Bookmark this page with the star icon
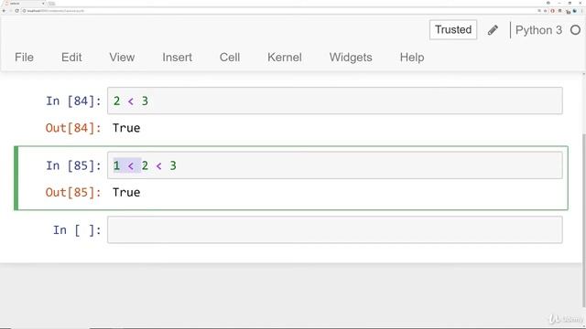 tap(546, 11)
